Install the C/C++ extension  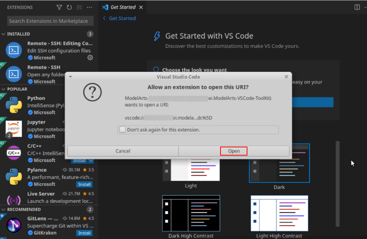(79, 161)
